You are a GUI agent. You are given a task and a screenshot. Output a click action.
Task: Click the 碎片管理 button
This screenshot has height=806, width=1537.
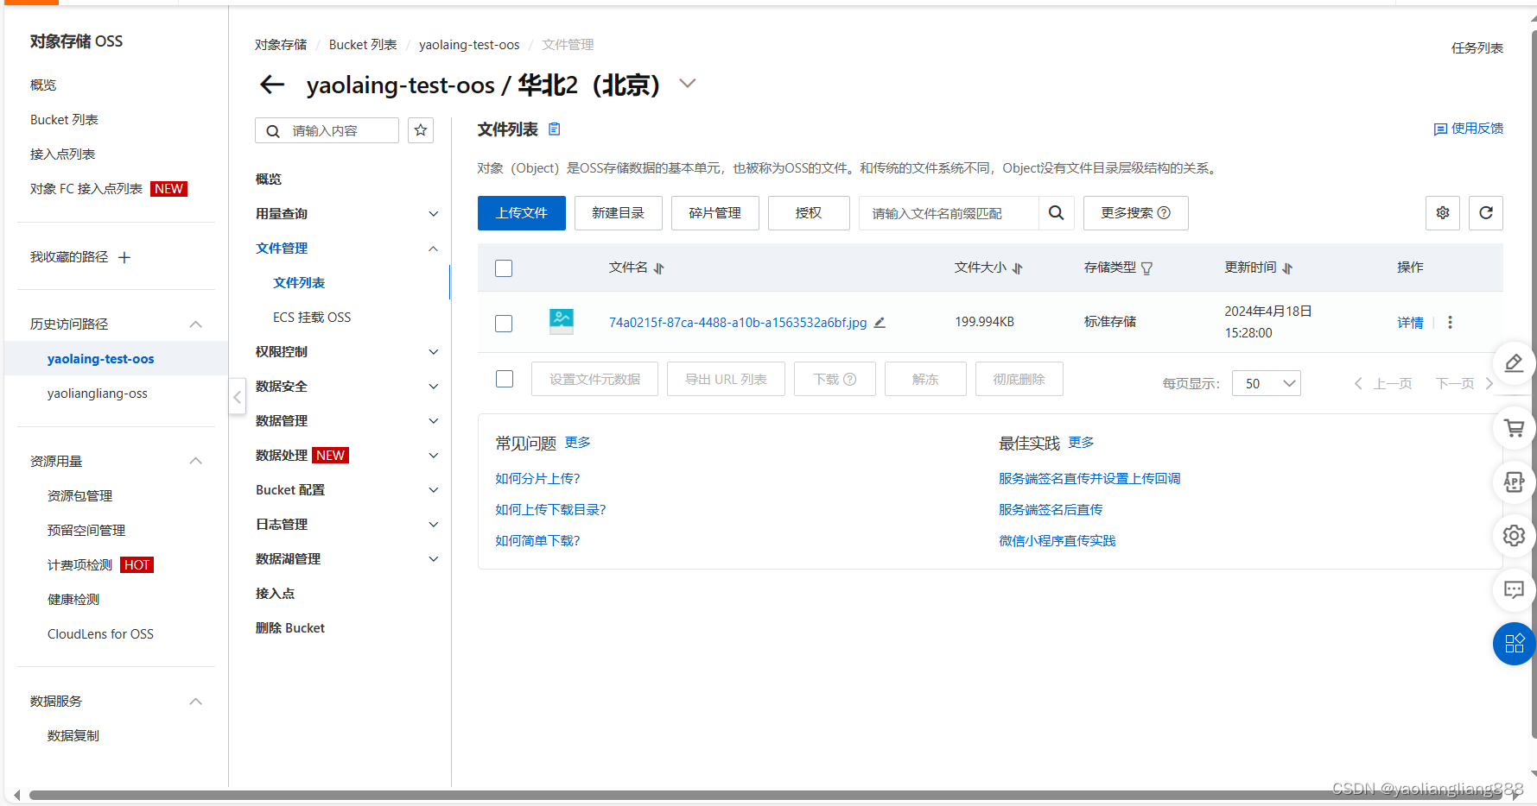715,213
